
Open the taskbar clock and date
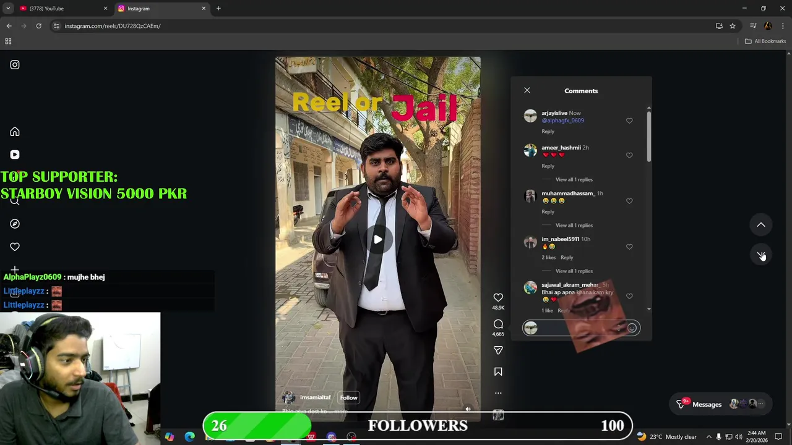point(756,437)
